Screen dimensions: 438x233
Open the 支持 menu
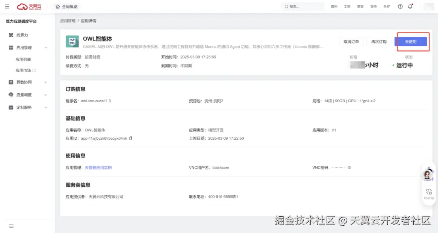(374, 6)
